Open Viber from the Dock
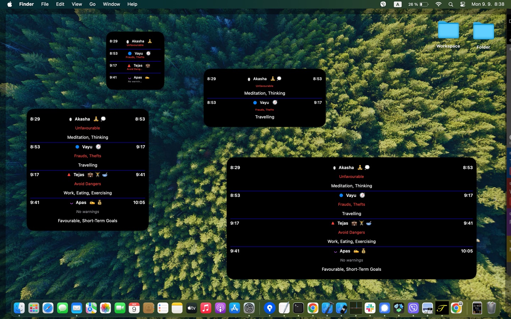511x319 pixels. [x=413, y=308]
